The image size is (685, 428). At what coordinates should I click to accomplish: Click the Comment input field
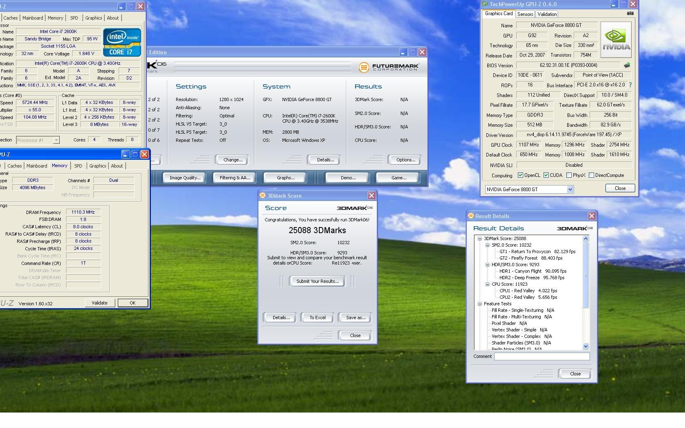[x=542, y=357]
